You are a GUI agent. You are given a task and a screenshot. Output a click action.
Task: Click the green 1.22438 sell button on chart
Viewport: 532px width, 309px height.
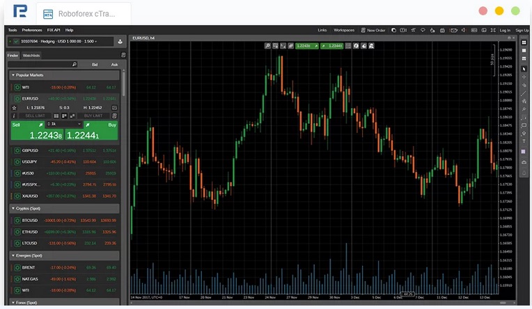306,46
